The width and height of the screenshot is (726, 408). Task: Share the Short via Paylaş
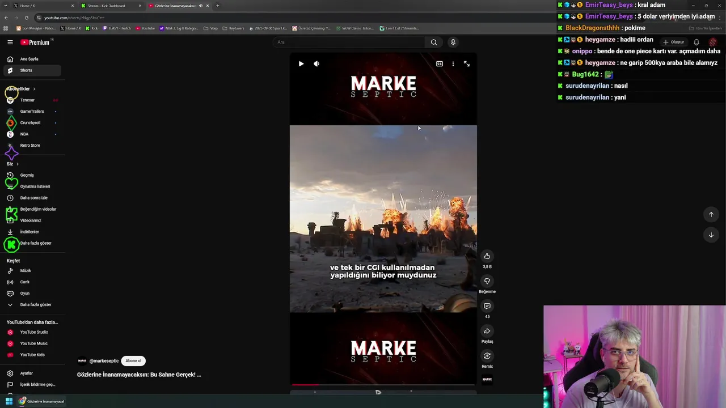(487, 331)
